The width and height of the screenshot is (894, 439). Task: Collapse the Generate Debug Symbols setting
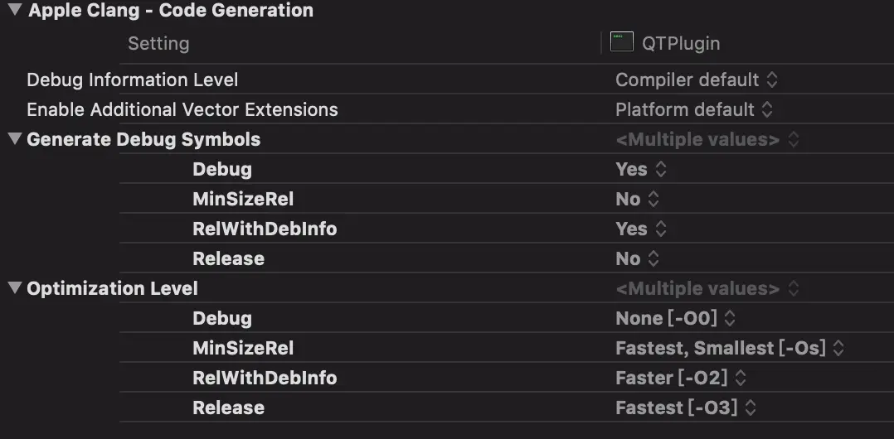(x=16, y=139)
